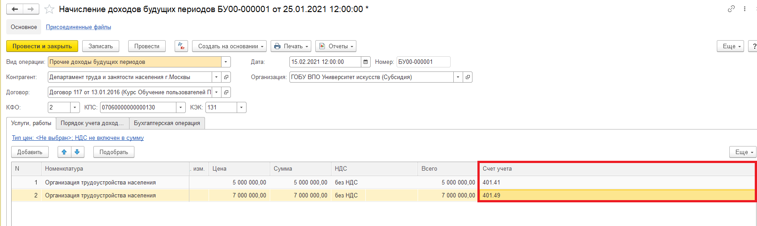Expand Организация dropdown list

pos(458,77)
